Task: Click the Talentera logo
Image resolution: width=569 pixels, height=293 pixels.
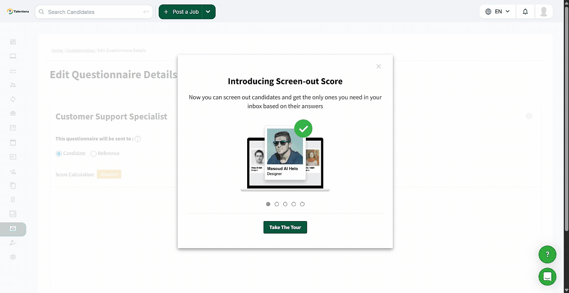Action: 18,12
